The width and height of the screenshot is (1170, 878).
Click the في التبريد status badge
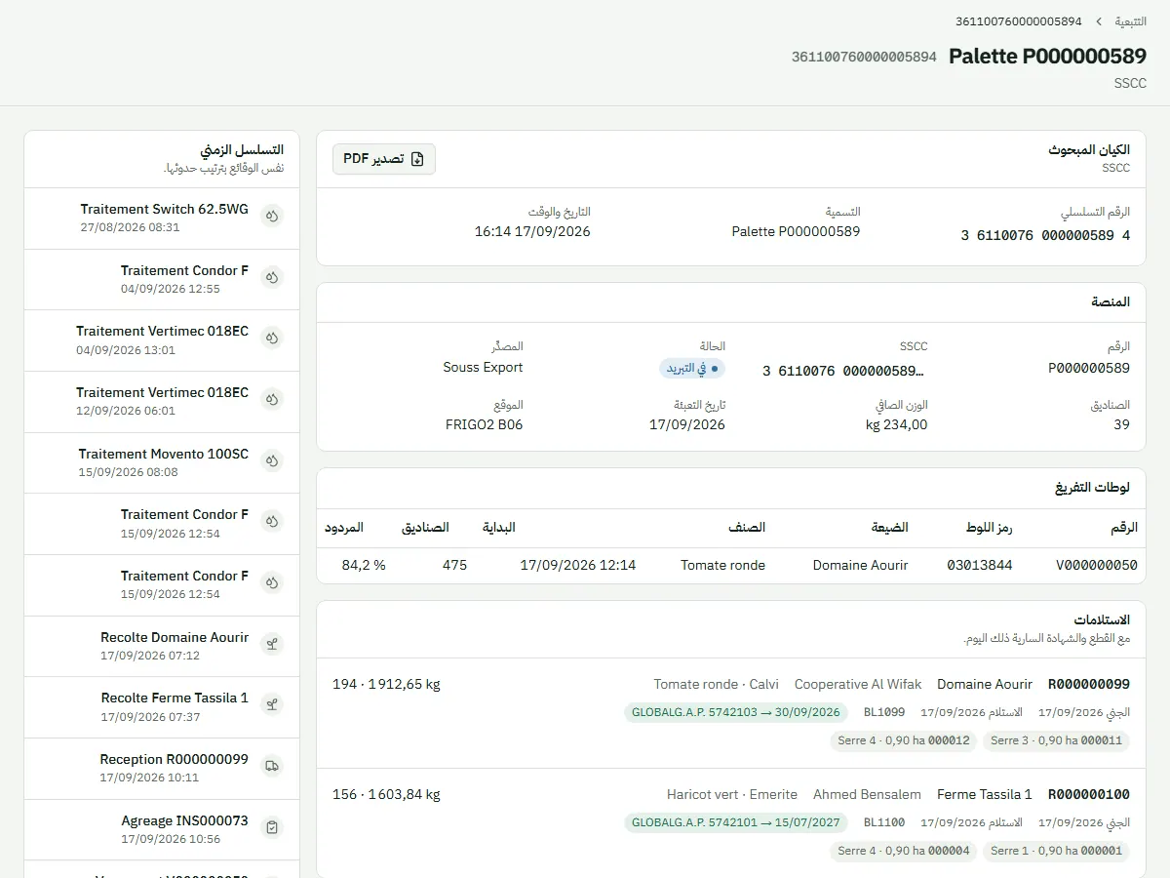tap(692, 369)
